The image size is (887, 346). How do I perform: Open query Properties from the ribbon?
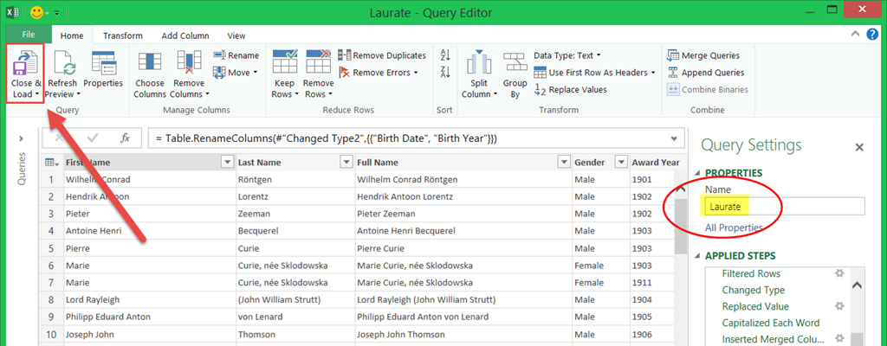pyautogui.click(x=102, y=64)
